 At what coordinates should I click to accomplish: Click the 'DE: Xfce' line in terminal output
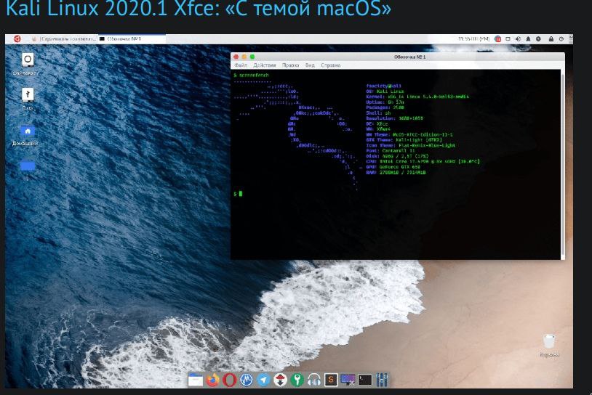[377, 123]
